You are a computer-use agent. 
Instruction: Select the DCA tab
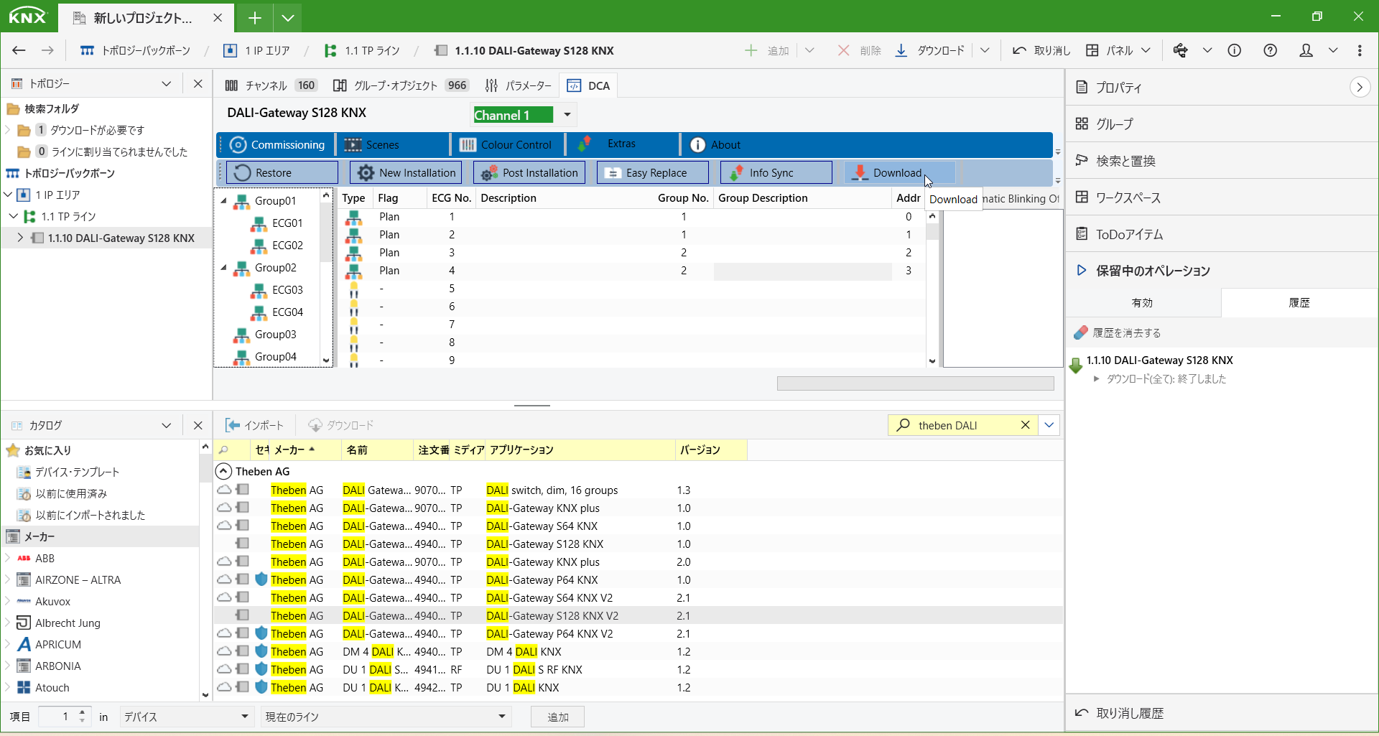pyautogui.click(x=589, y=85)
